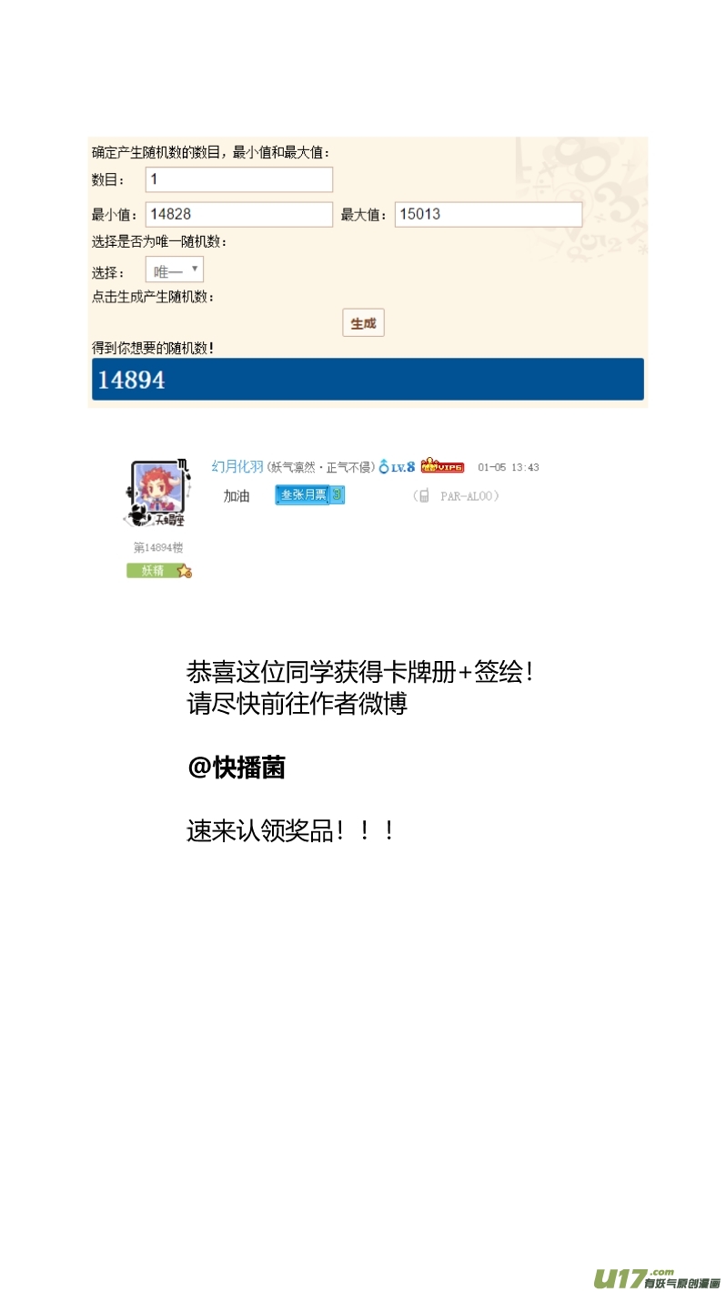The image size is (726, 1292).
Task: Click the u17 logo in bottom corner
Action: point(658,1277)
